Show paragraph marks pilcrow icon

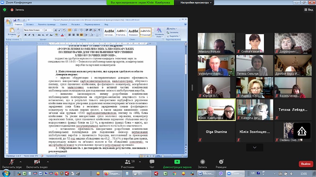tap(99, 30)
